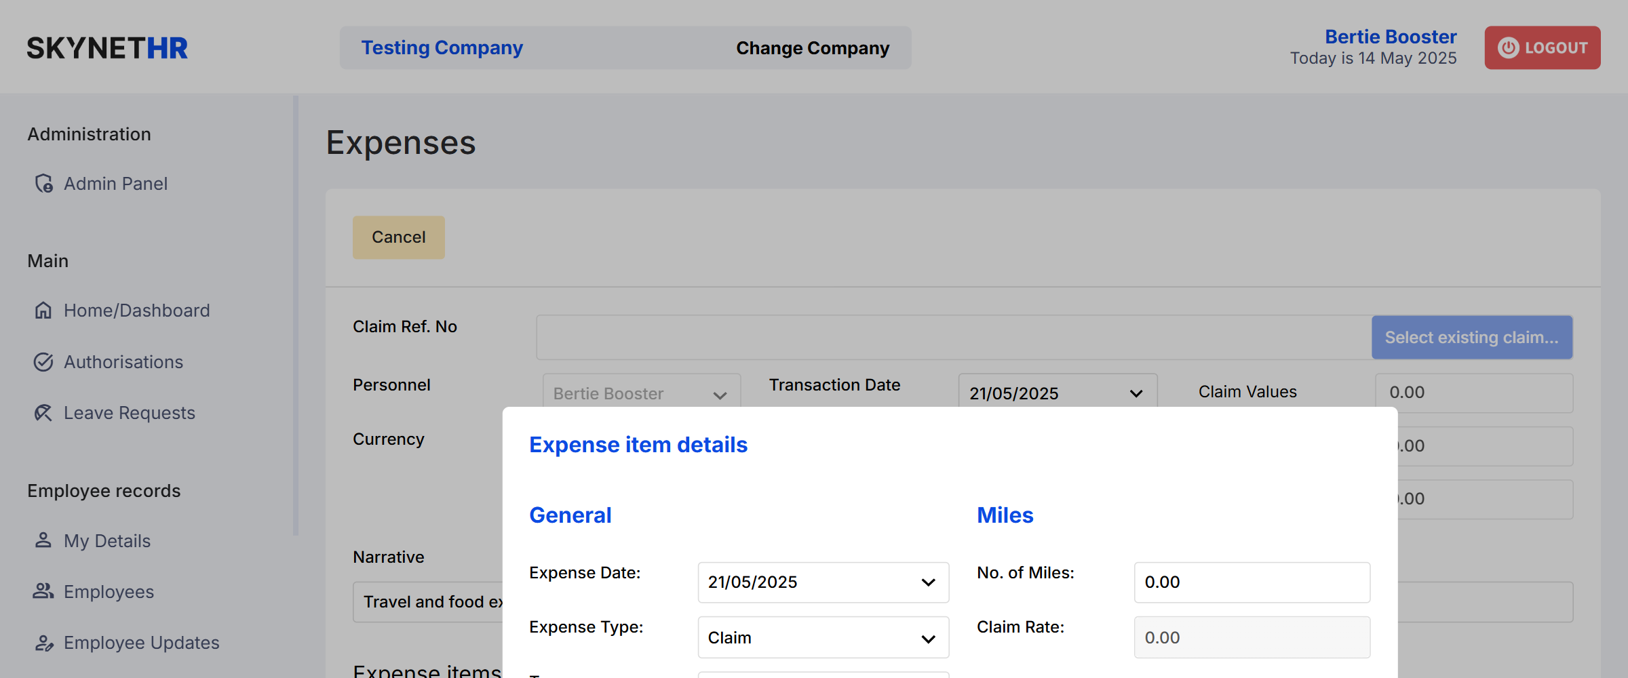
Task: Click the Employees group icon
Action: [x=43, y=591]
